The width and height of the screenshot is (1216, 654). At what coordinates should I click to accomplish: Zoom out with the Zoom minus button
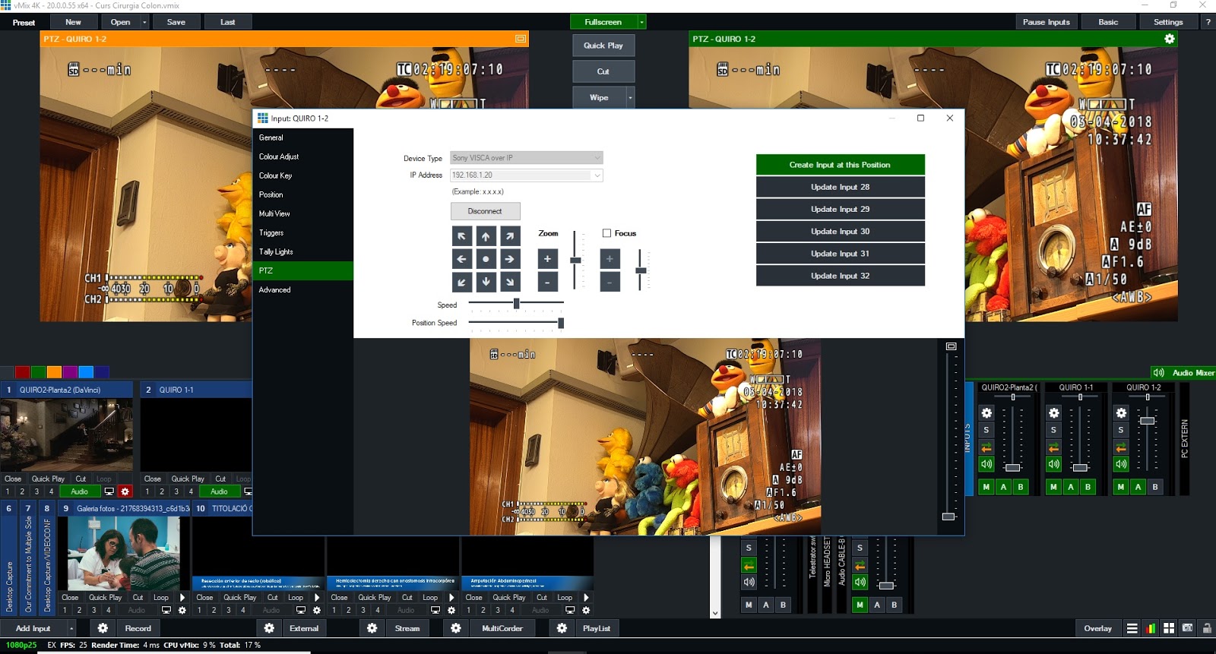tap(547, 282)
